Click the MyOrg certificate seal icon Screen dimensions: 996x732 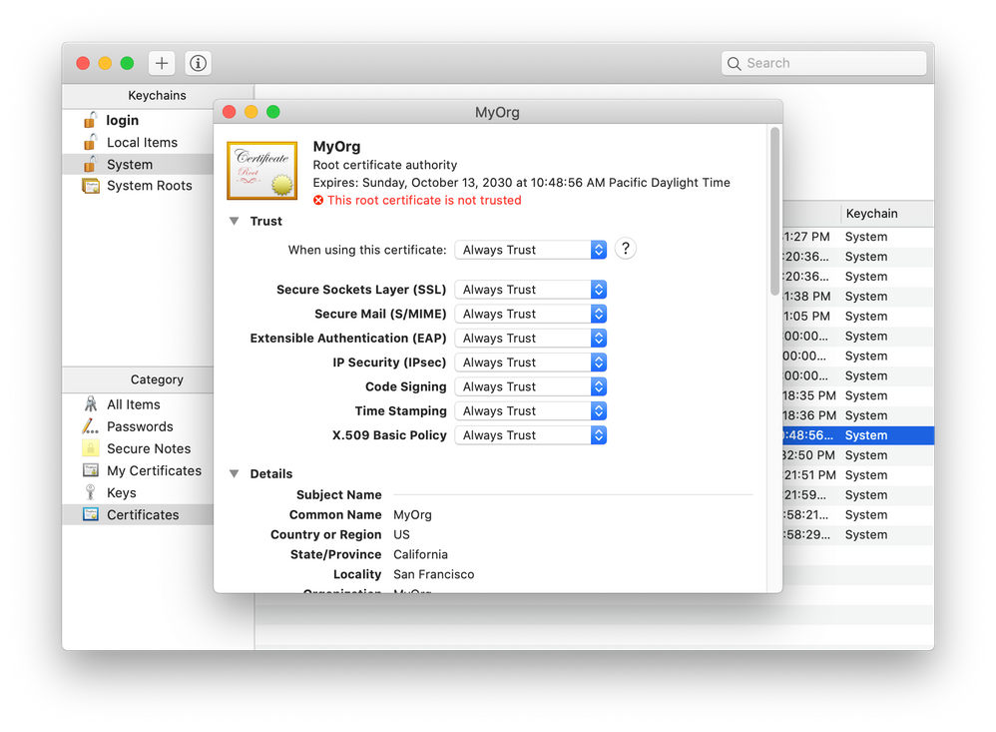(x=261, y=170)
